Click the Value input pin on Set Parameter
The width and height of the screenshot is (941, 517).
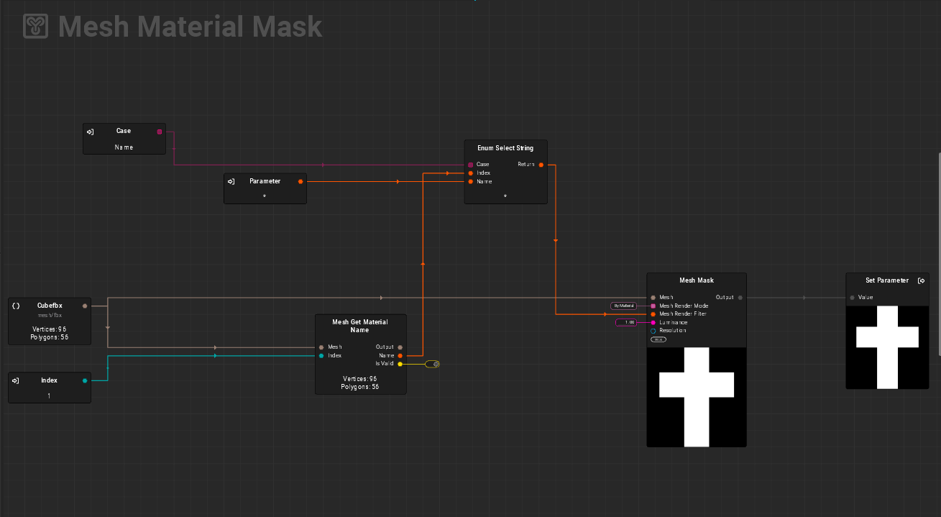853,297
